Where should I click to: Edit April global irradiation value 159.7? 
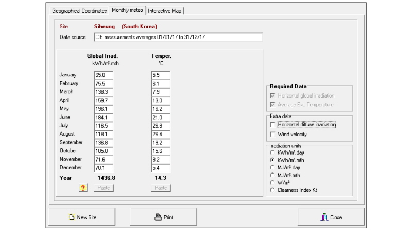coord(104,100)
